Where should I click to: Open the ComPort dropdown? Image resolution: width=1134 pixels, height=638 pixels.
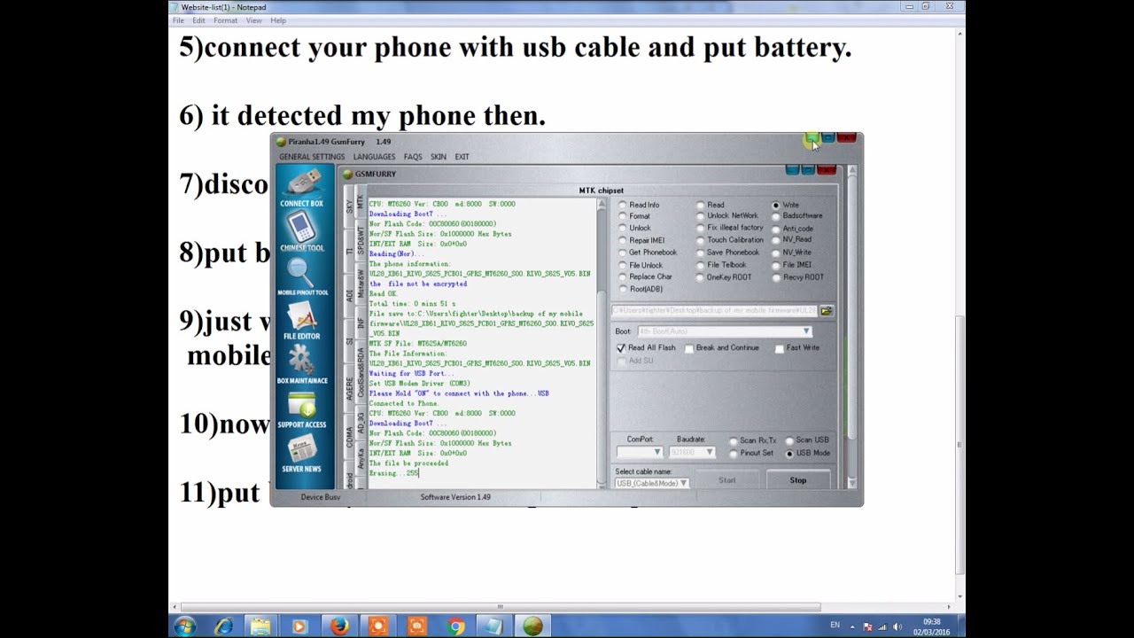tap(639, 453)
